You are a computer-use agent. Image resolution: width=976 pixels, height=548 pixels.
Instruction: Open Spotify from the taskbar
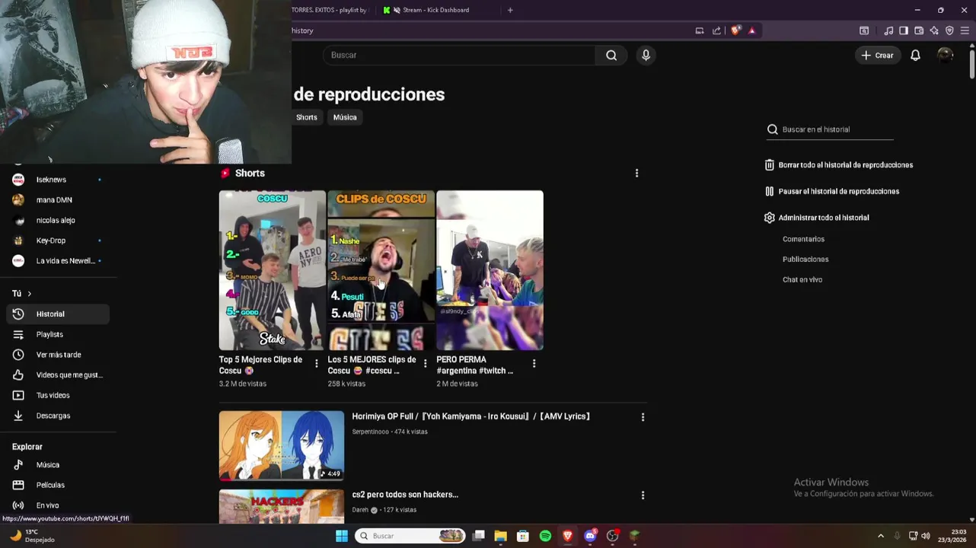(x=545, y=536)
